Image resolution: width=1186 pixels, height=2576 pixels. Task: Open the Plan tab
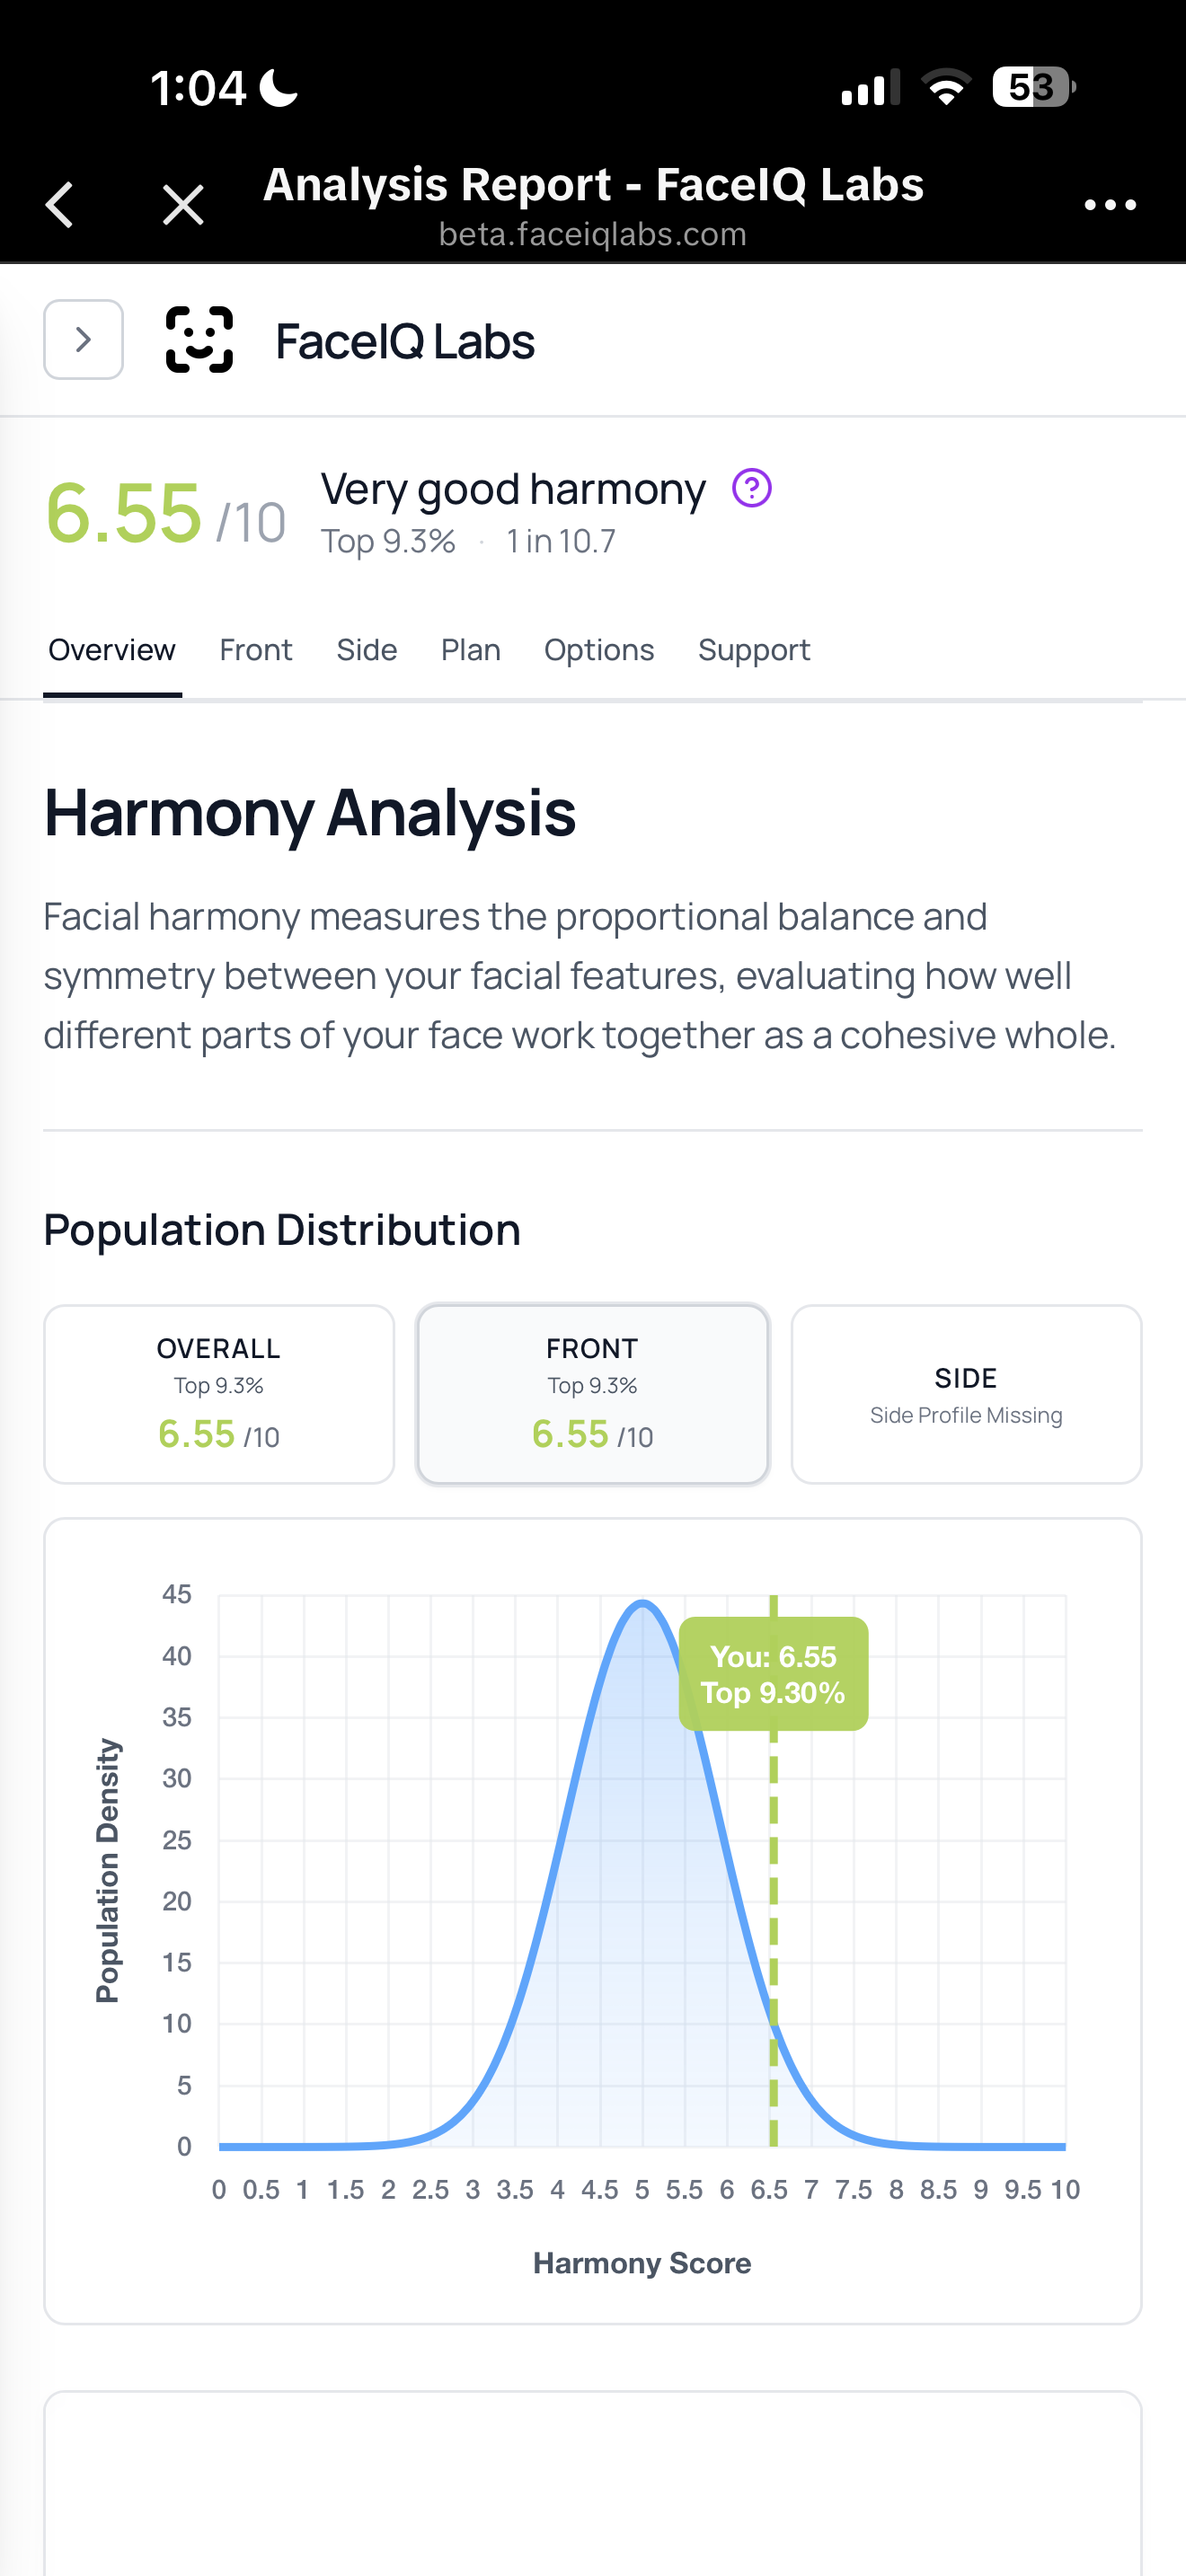471,650
